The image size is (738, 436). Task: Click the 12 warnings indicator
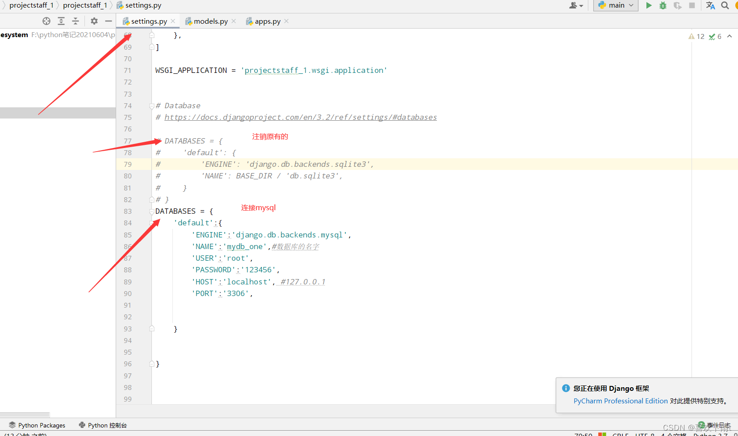coord(696,37)
